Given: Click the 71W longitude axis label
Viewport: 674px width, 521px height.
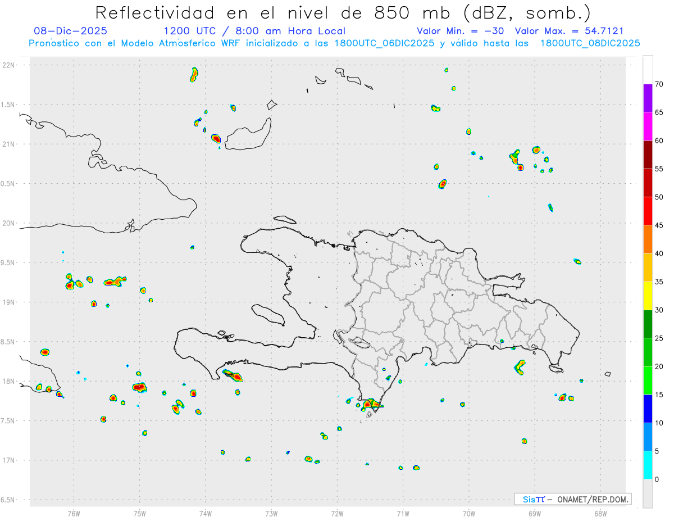Looking at the screenshot, I should tap(403, 513).
